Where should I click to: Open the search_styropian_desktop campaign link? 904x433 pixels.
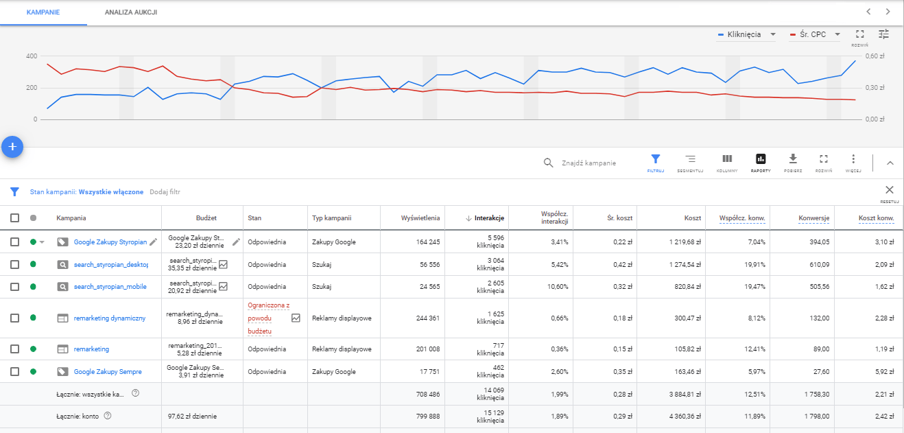[111, 264]
